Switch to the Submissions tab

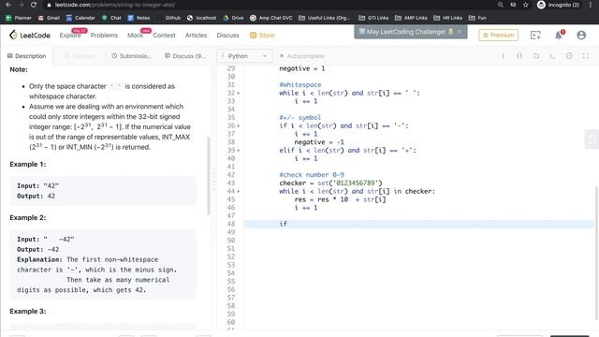tap(132, 56)
